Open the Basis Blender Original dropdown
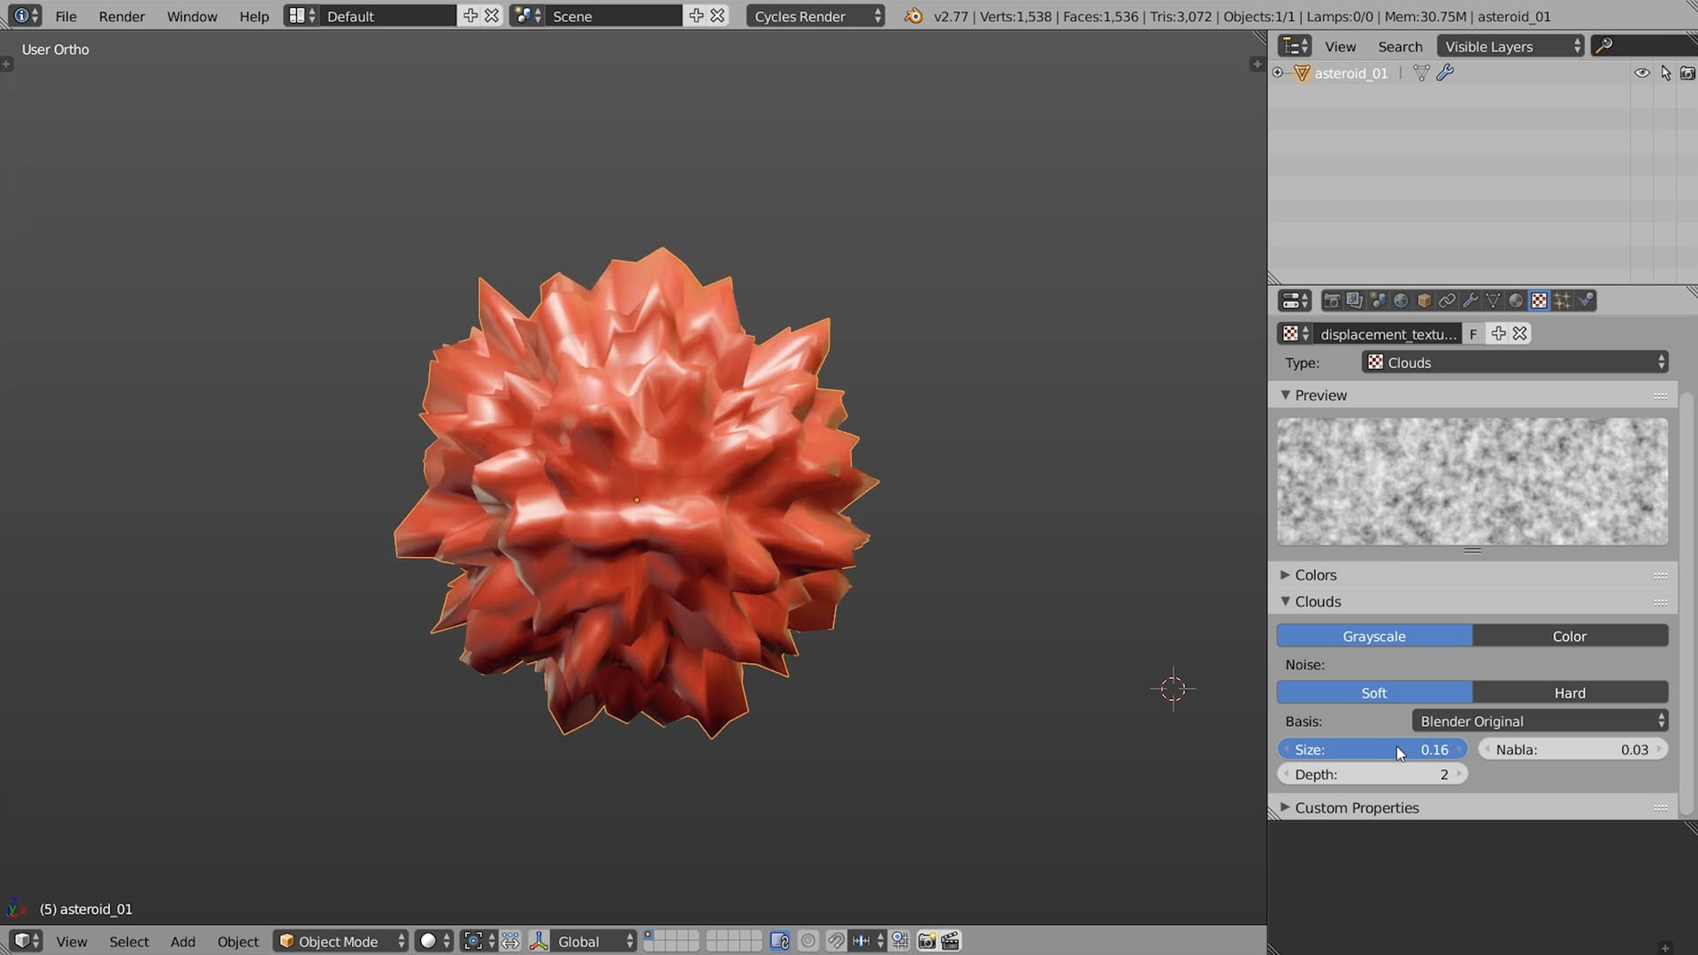 (x=1540, y=721)
